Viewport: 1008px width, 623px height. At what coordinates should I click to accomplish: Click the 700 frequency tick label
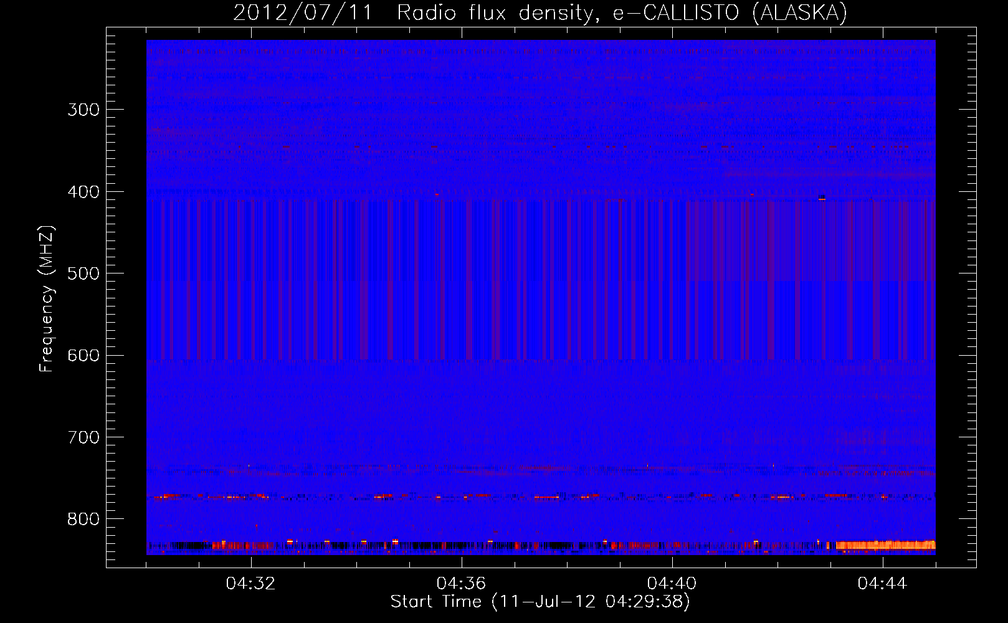pyautogui.click(x=83, y=437)
